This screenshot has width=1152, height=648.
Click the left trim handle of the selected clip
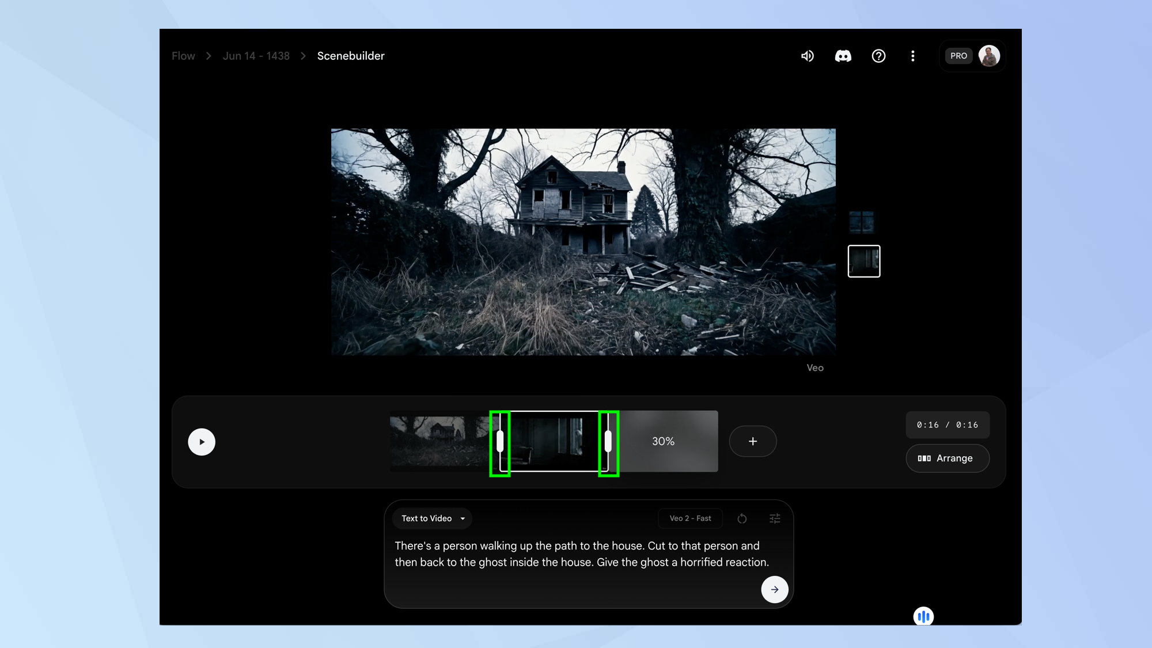coord(500,442)
